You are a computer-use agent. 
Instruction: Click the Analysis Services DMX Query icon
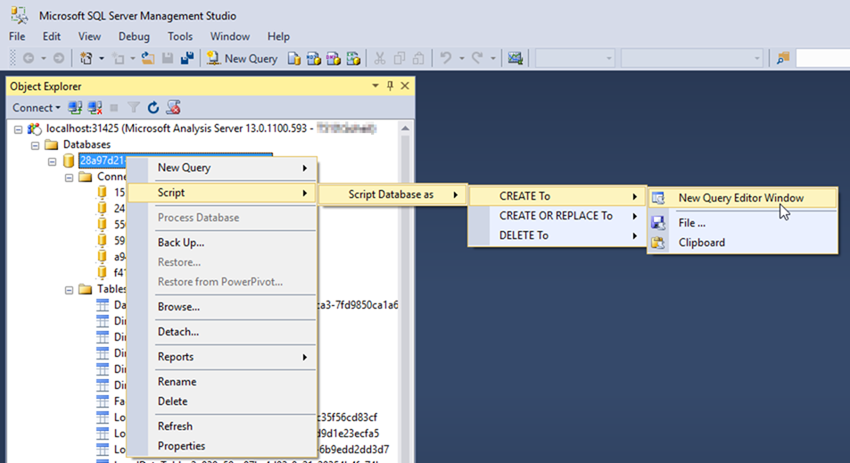point(334,59)
